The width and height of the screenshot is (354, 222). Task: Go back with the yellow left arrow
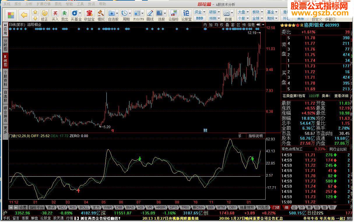(24, 15)
